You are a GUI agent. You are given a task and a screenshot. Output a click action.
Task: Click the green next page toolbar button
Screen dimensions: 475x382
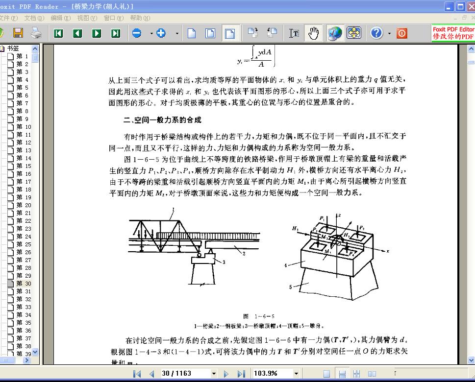97,33
